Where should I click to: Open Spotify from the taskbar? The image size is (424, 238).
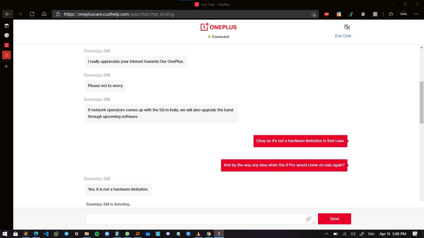(97, 234)
